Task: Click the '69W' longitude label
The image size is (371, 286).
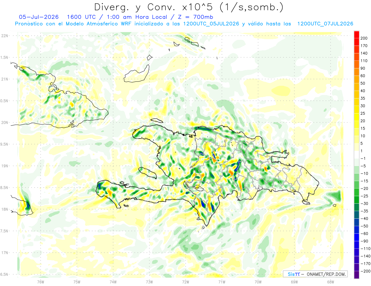Action: [294, 281]
